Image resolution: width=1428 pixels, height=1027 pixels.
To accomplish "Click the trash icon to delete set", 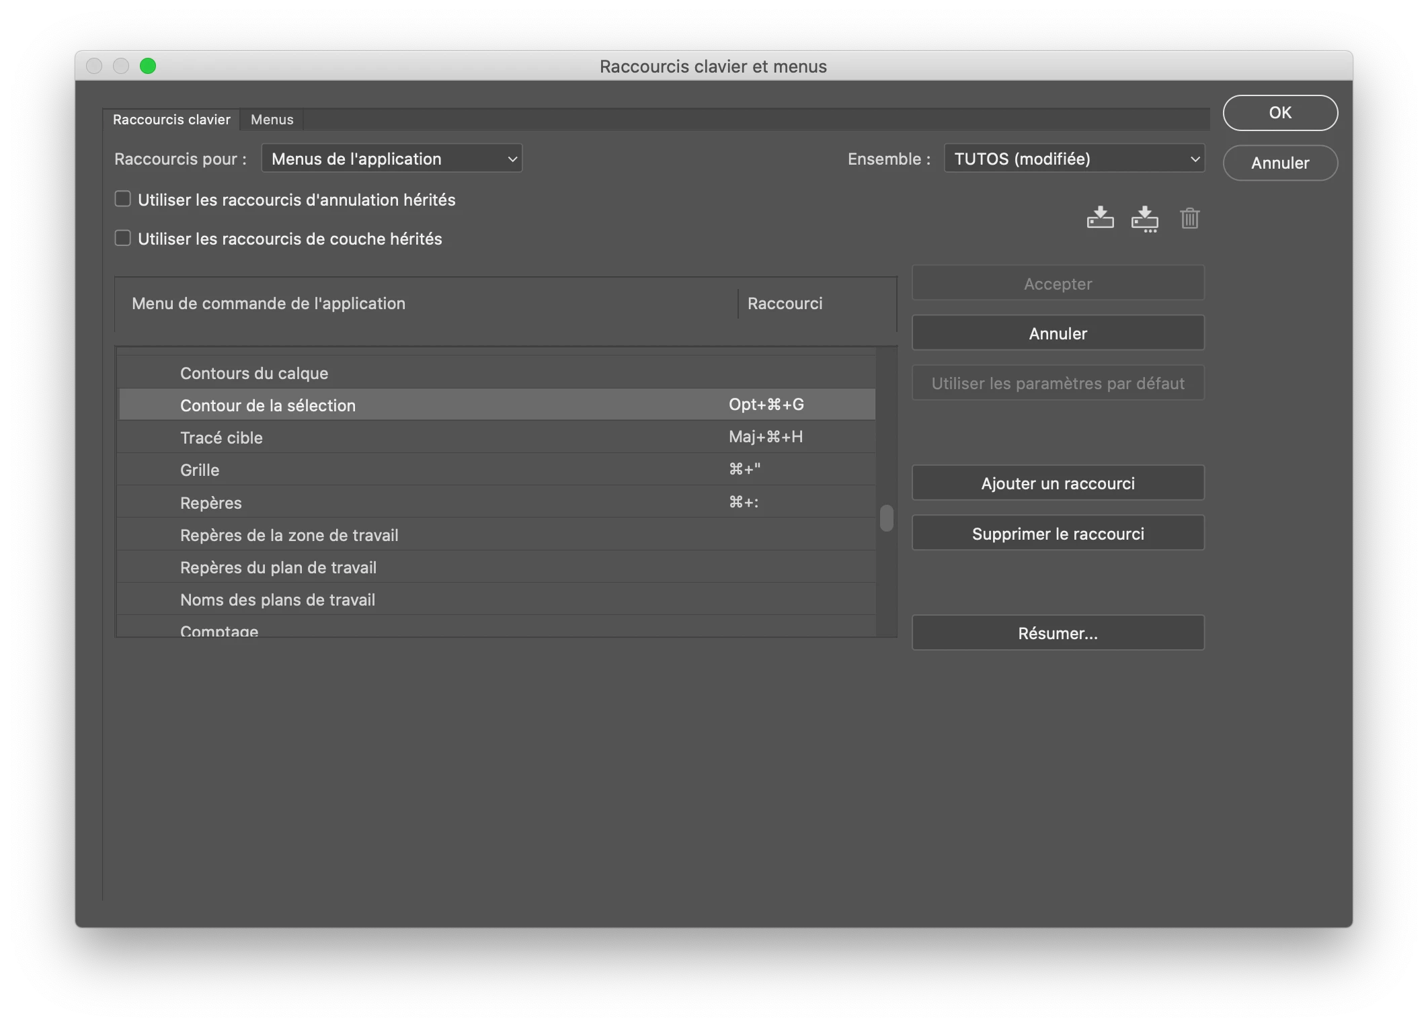I will pyautogui.click(x=1189, y=218).
